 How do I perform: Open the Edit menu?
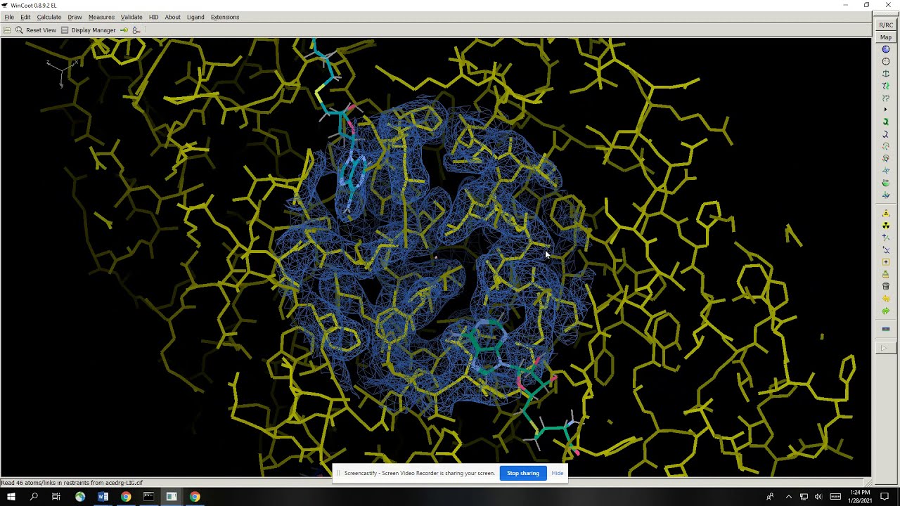pyautogui.click(x=25, y=17)
